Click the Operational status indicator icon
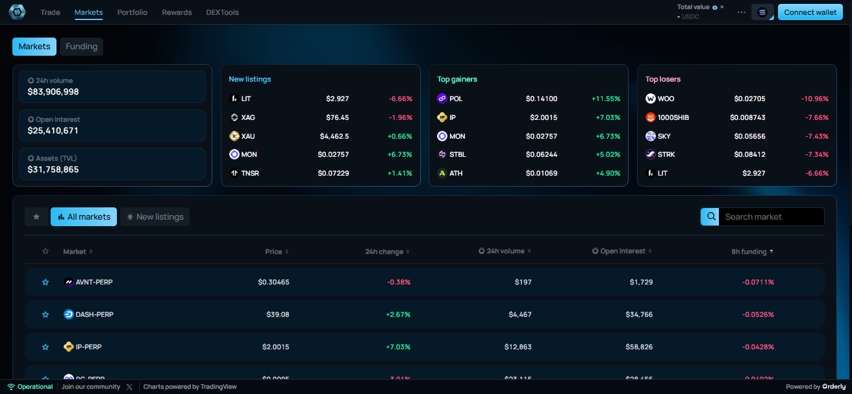This screenshot has height=394, width=852. (x=11, y=386)
